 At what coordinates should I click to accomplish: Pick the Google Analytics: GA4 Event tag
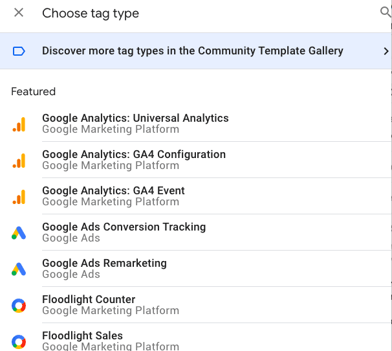pos(113,191)
